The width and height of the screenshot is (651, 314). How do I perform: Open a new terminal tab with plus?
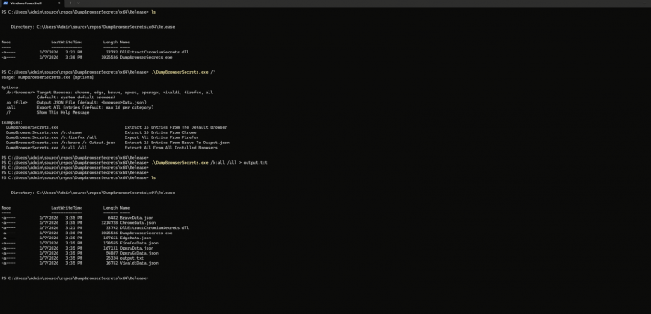pyautogui.click(x=70, y=3)
